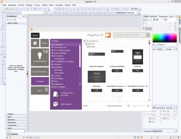Toggle the Blende filter circle
The width and height of the screenshot is (181, 139).
(88, 47)
